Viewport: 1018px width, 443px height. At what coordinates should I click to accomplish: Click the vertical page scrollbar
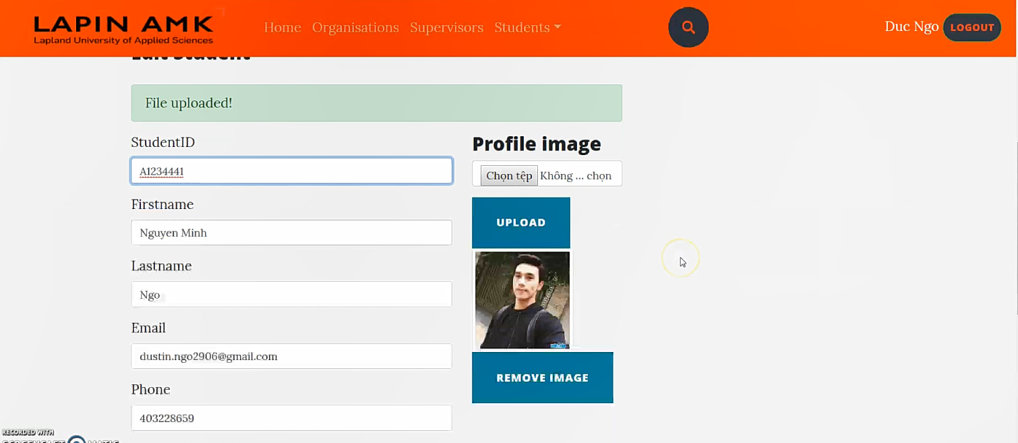tap(1015, 229)
